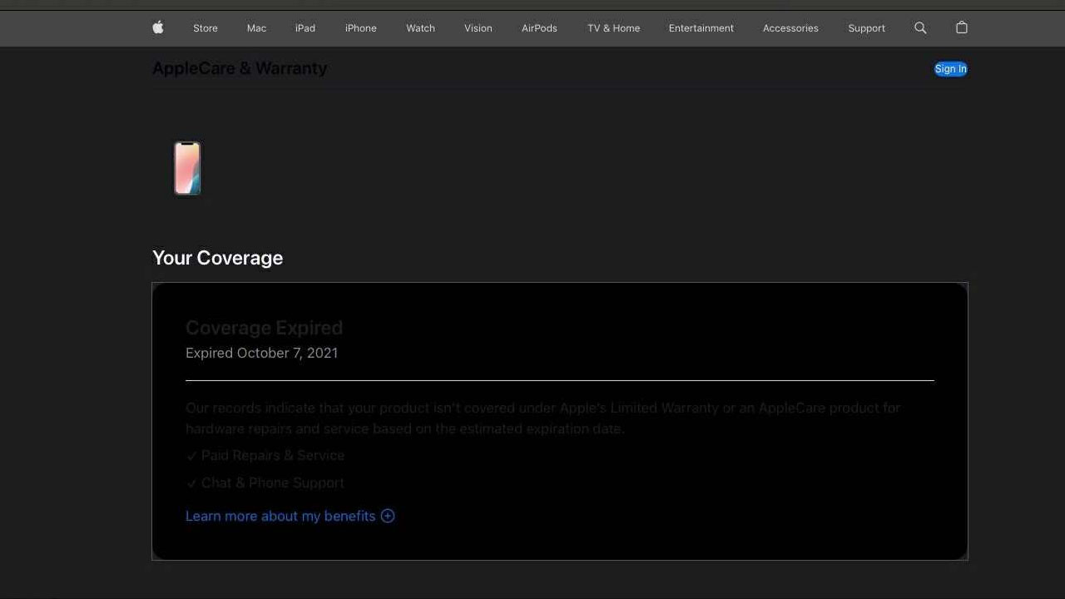Select iPad in navigation bar
Image resolution: width=1065 pixels, height=599 pixels.
(x=305, y=28)
